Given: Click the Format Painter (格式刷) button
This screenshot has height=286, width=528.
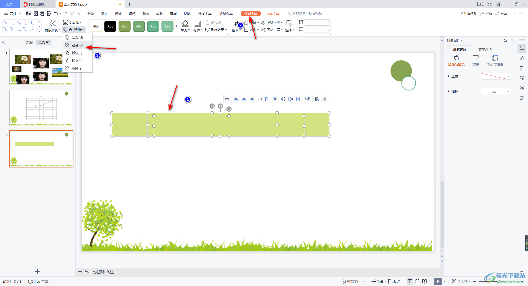Looking at the screenshot, I should (x=213, y=23).
